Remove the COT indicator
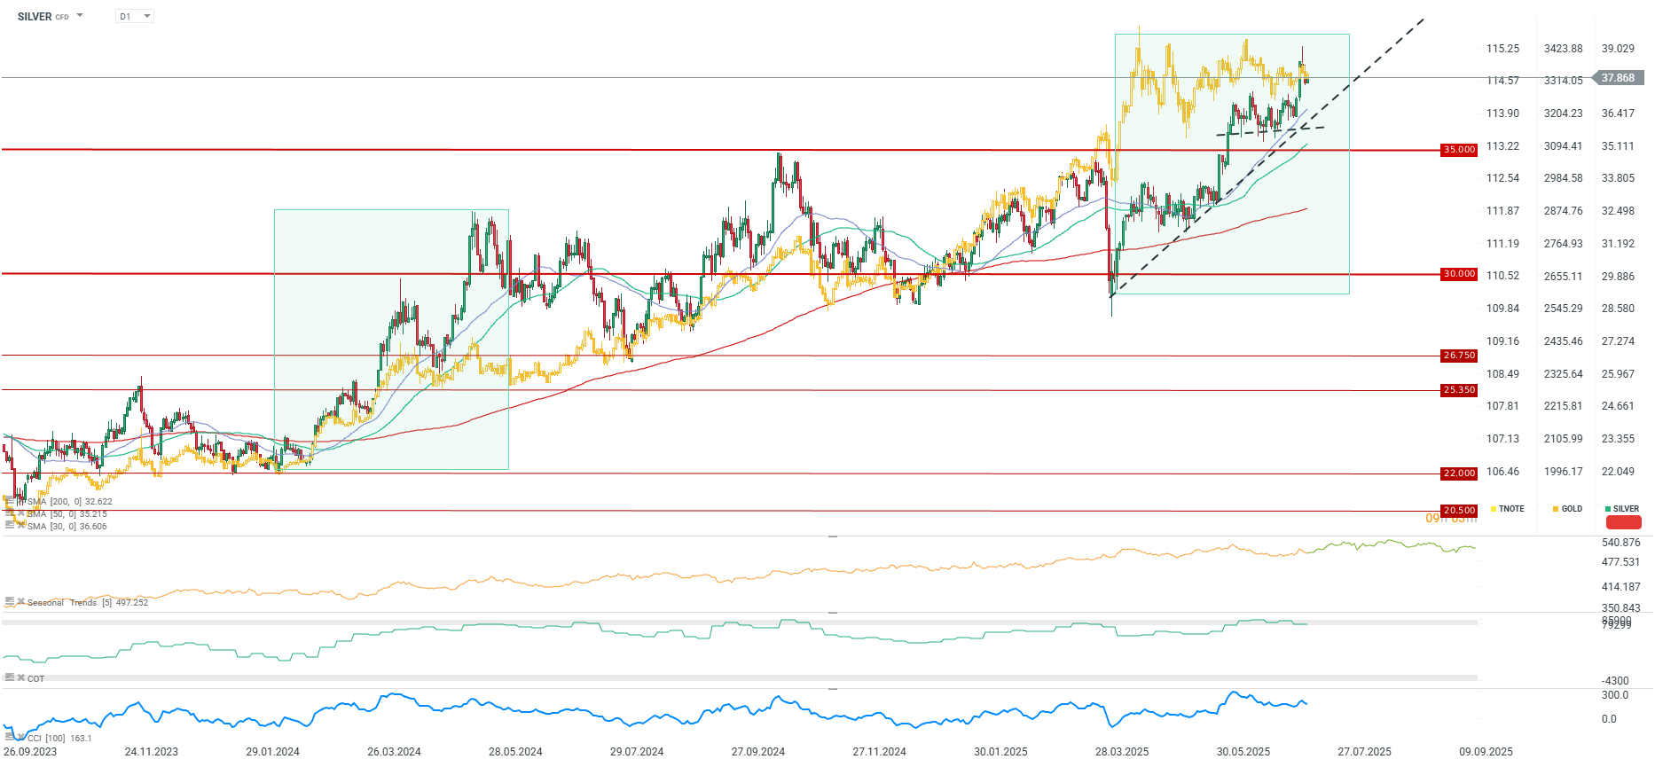The width and height of the screenshot is (1655, 767). pyautogui.click(x=21, y=678)
